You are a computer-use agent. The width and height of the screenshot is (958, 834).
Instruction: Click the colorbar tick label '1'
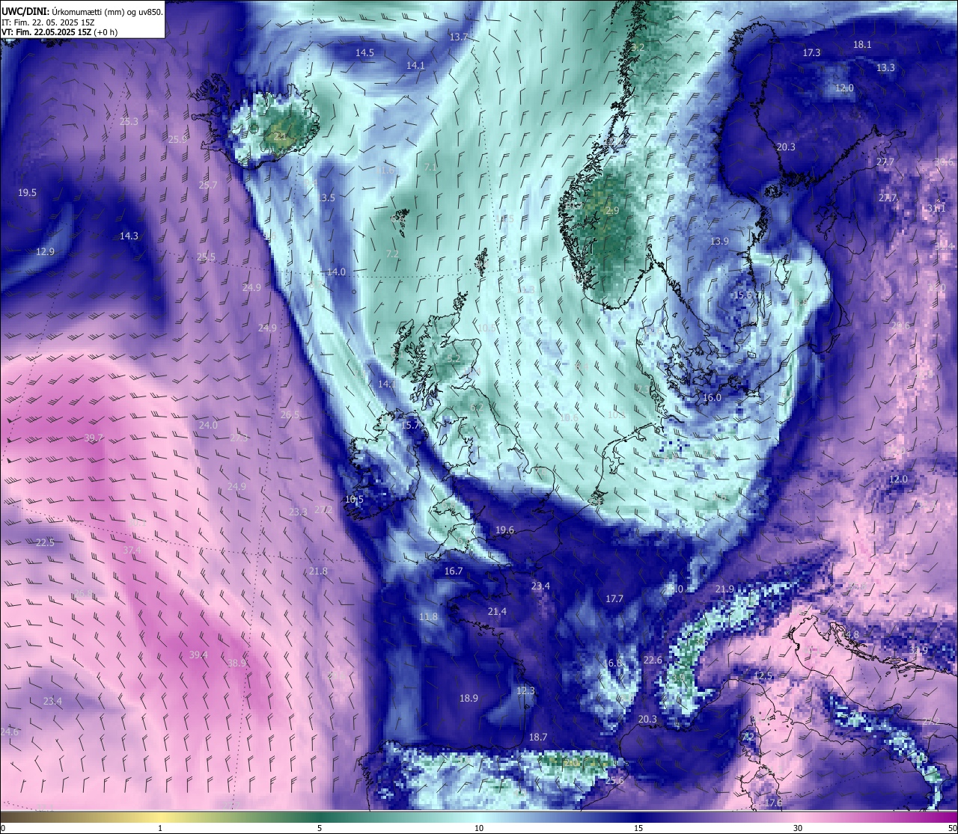pos(160,828)
